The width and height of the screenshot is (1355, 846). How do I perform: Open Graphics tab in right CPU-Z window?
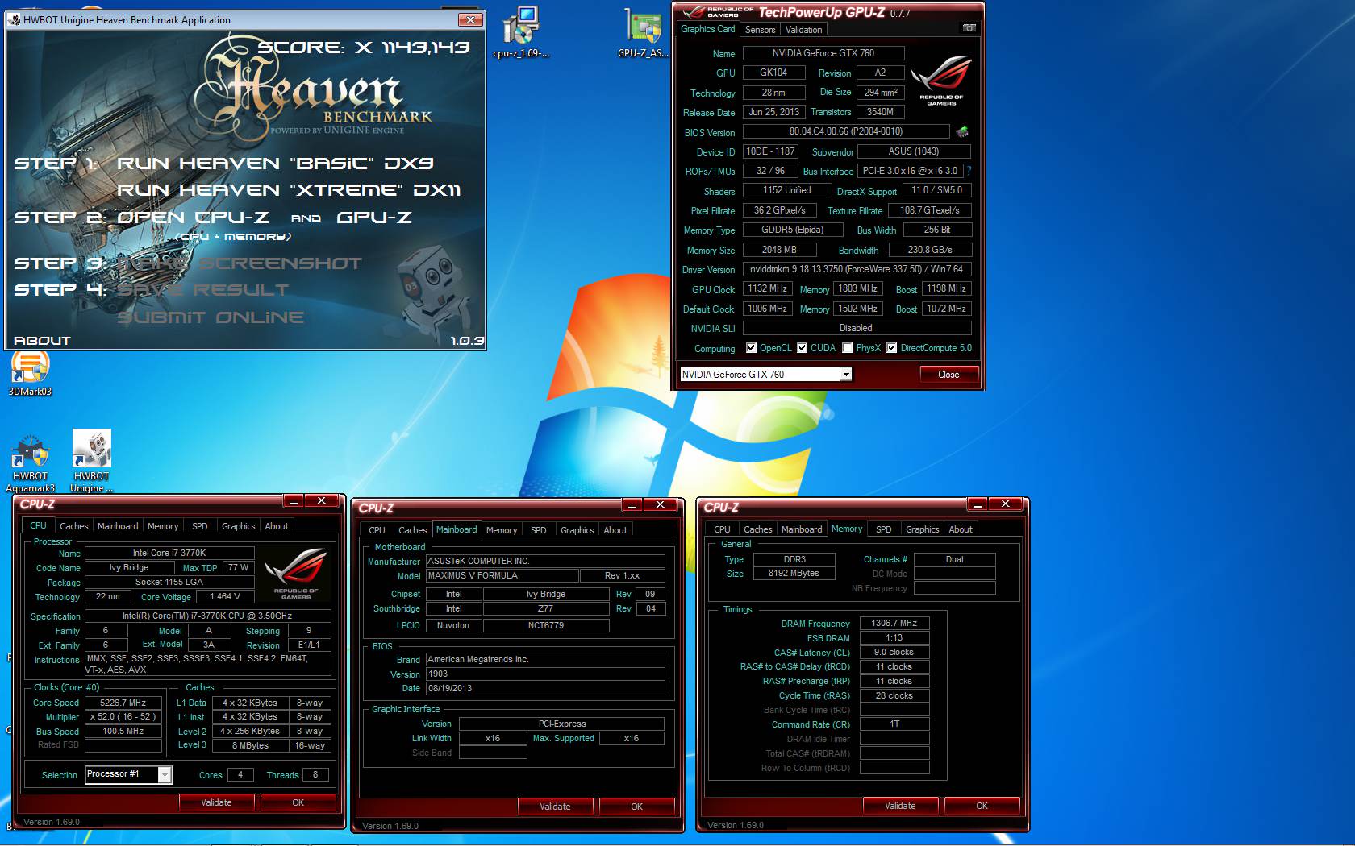[923, 529]
